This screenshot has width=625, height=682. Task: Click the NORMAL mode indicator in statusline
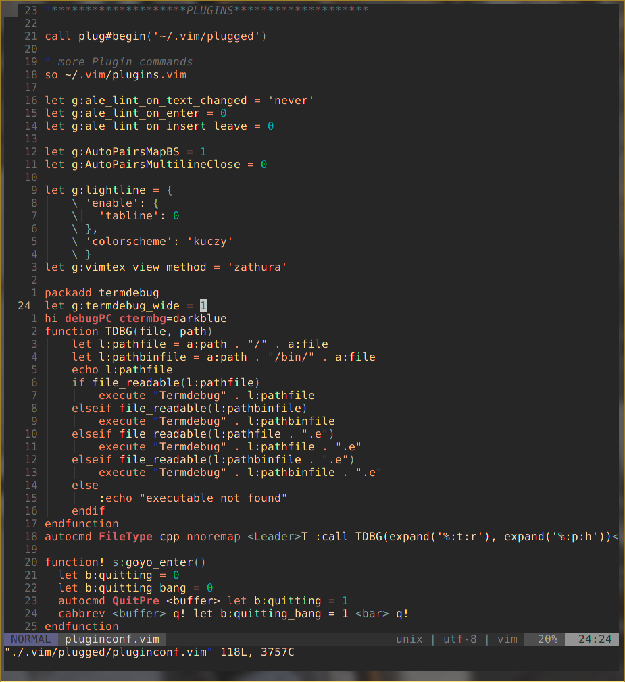(x=30, y=639)
